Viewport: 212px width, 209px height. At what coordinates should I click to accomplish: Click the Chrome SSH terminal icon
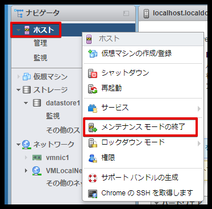click(x=93, y=194)
